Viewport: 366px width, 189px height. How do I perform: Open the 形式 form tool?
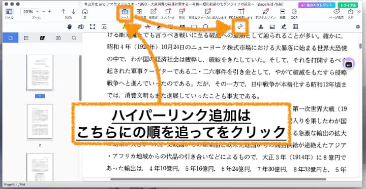pyautogui.click(x=181, y=13)
